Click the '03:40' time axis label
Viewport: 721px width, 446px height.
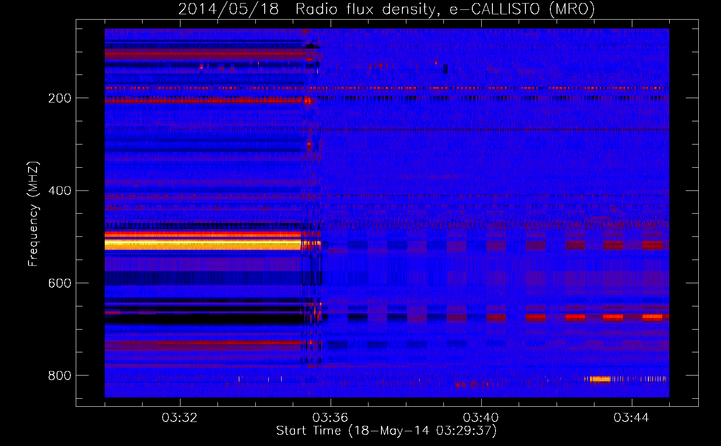tap(481, 418)
